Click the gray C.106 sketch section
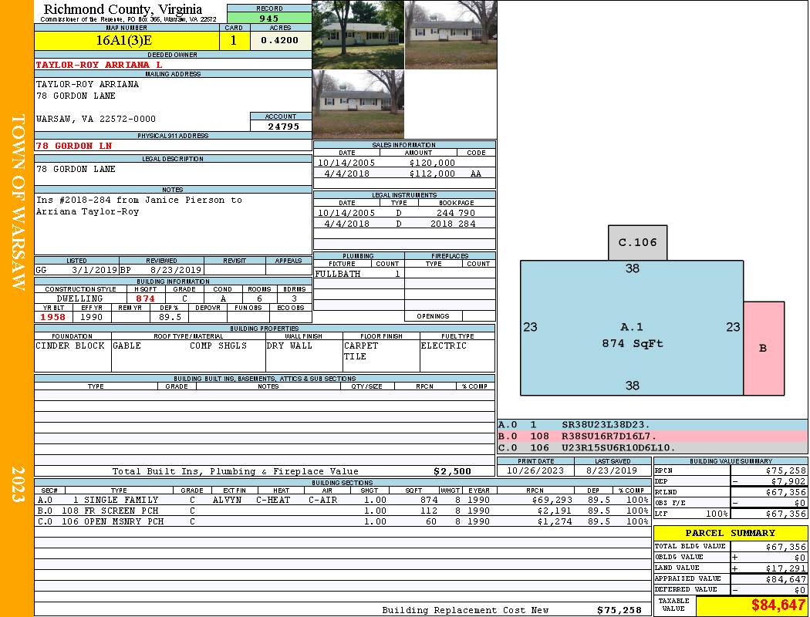The image size is (810, 617). click(637, 242)
